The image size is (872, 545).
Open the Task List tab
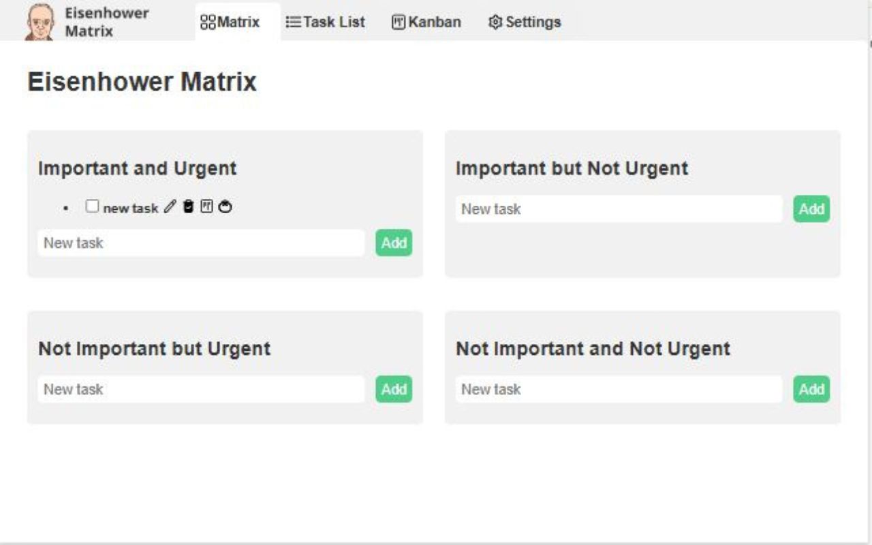coord(325,22)
